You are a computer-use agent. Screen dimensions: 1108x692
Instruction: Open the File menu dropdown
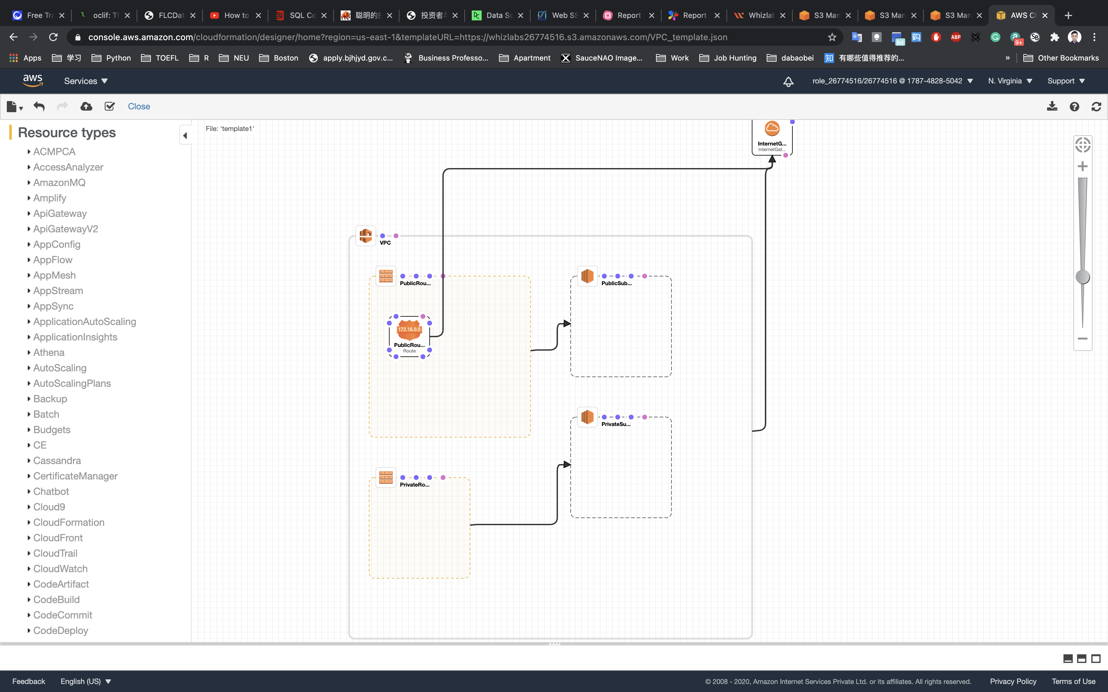click(x=15, y=107)
